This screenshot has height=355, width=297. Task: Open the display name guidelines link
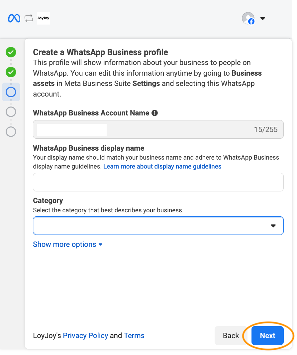coord(162,166)
